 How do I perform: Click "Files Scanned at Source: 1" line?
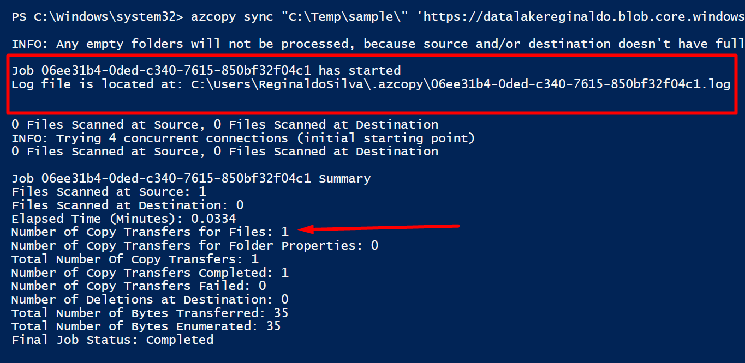(x=109, y=192)
